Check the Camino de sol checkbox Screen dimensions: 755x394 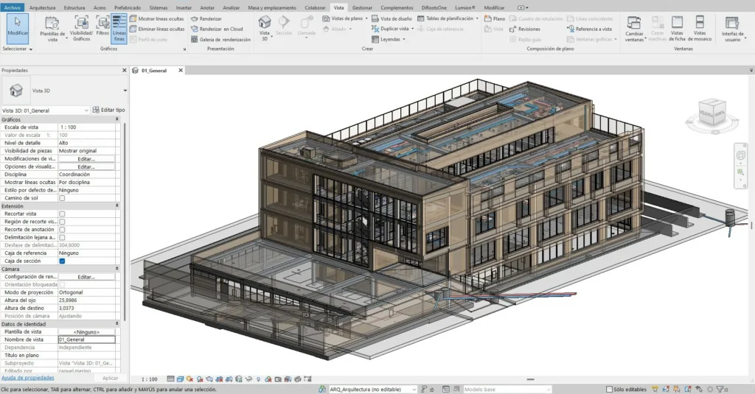tap(62, 198)
